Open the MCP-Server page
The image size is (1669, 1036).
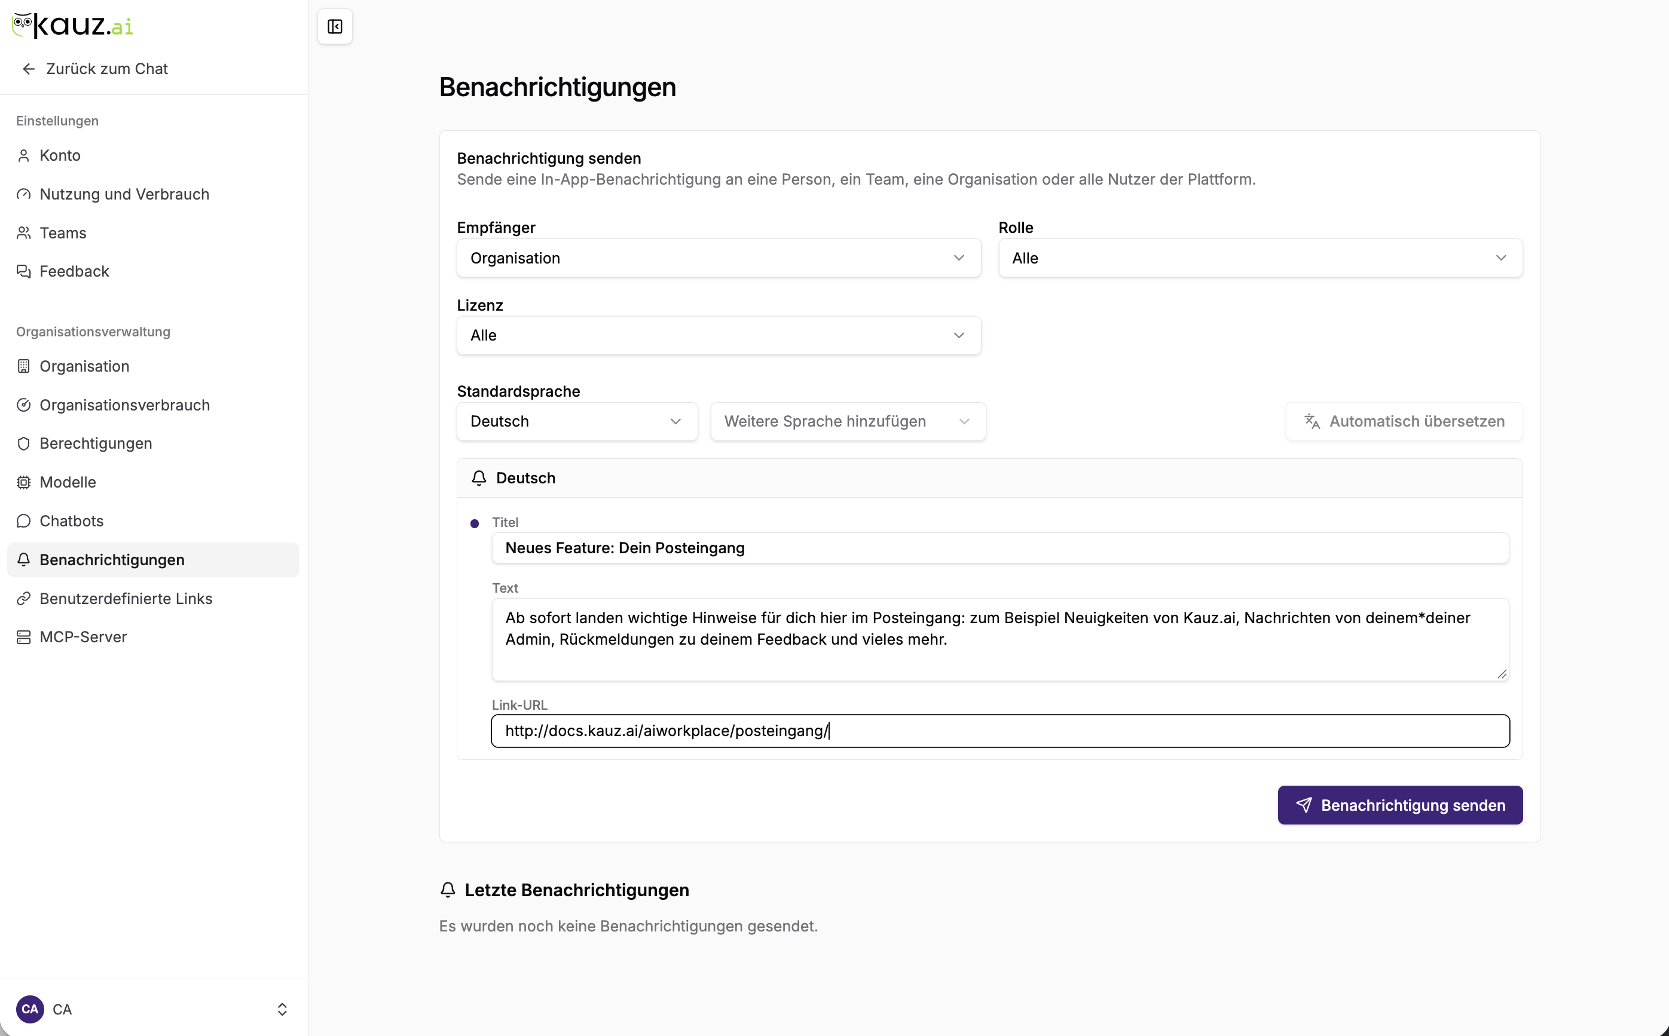pos(153,637)
